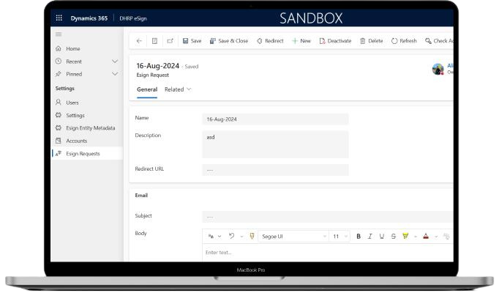Expand the Pinned section in sidebar
Viewport: 499px width, 293px height.
pyautogui.click(x=115, y=74)
